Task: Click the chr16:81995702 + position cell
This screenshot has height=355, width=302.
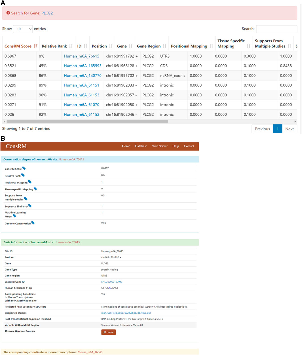Action: [x=122, y=76]
